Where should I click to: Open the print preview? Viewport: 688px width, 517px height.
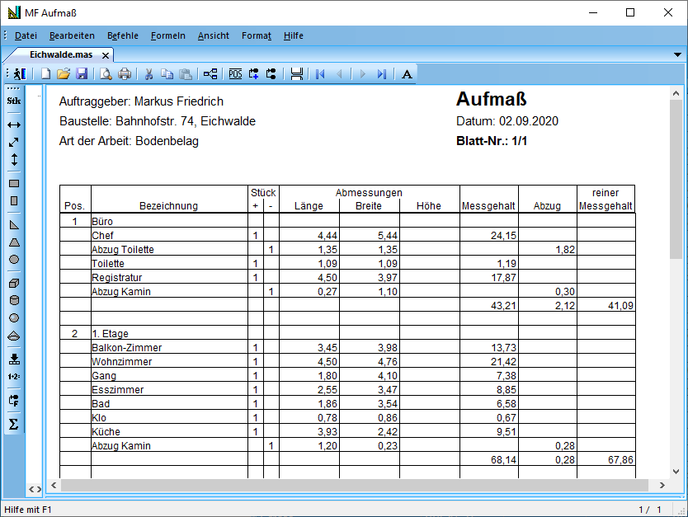click(x=106, y=74)
